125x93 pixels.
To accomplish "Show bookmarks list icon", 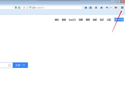I will (x=90, y=8).
